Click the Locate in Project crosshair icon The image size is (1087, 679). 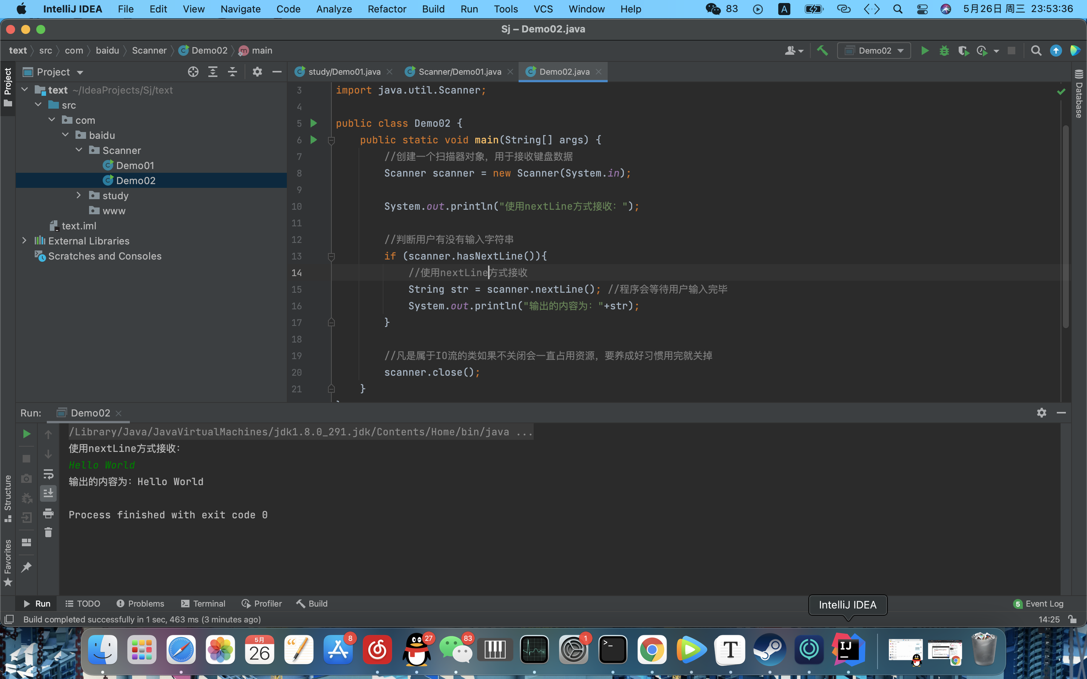click(x=193, y=72)
